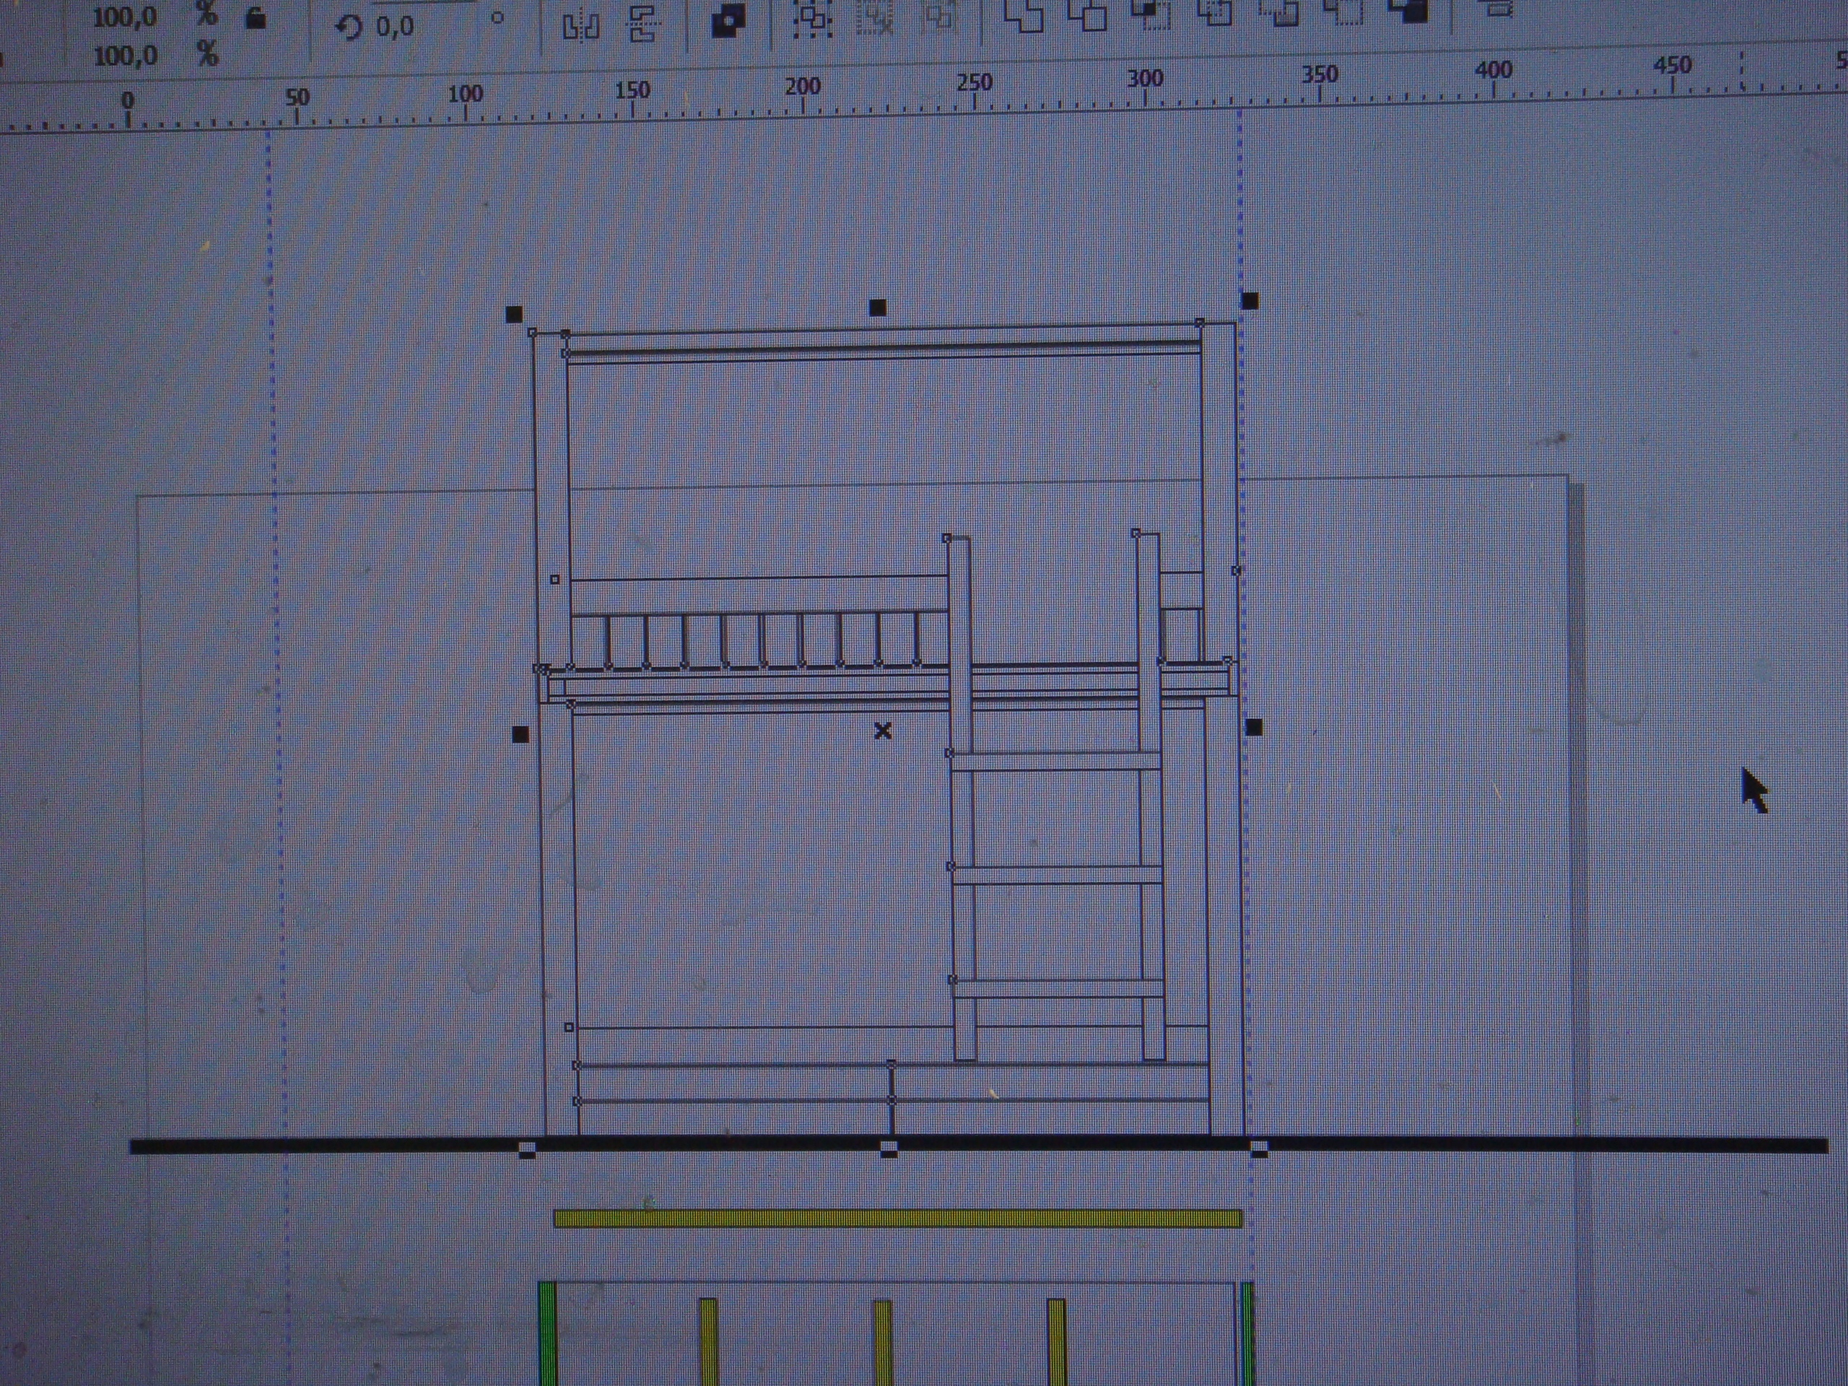Select the middle yellow vertical bar
This screenshot has height=1386, width=1848.
pos(883,1343)
